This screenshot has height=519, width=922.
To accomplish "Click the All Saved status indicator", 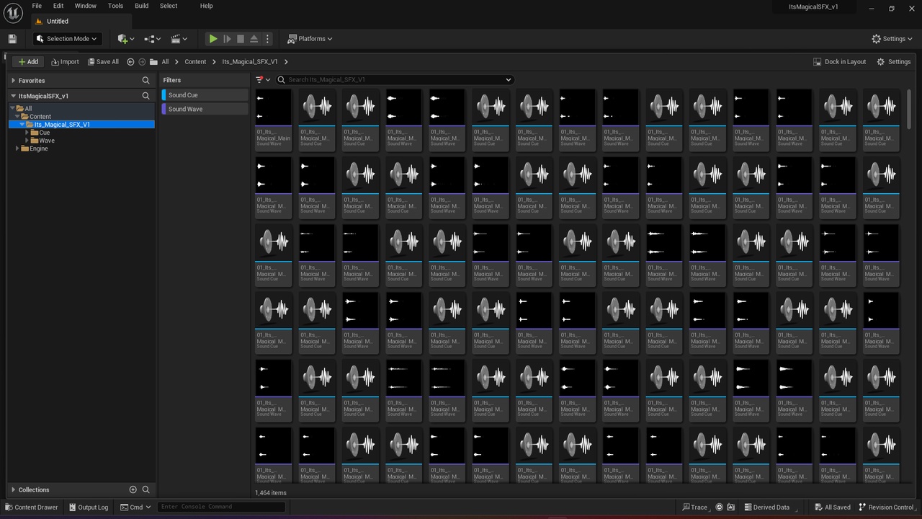I will (833, 507).
